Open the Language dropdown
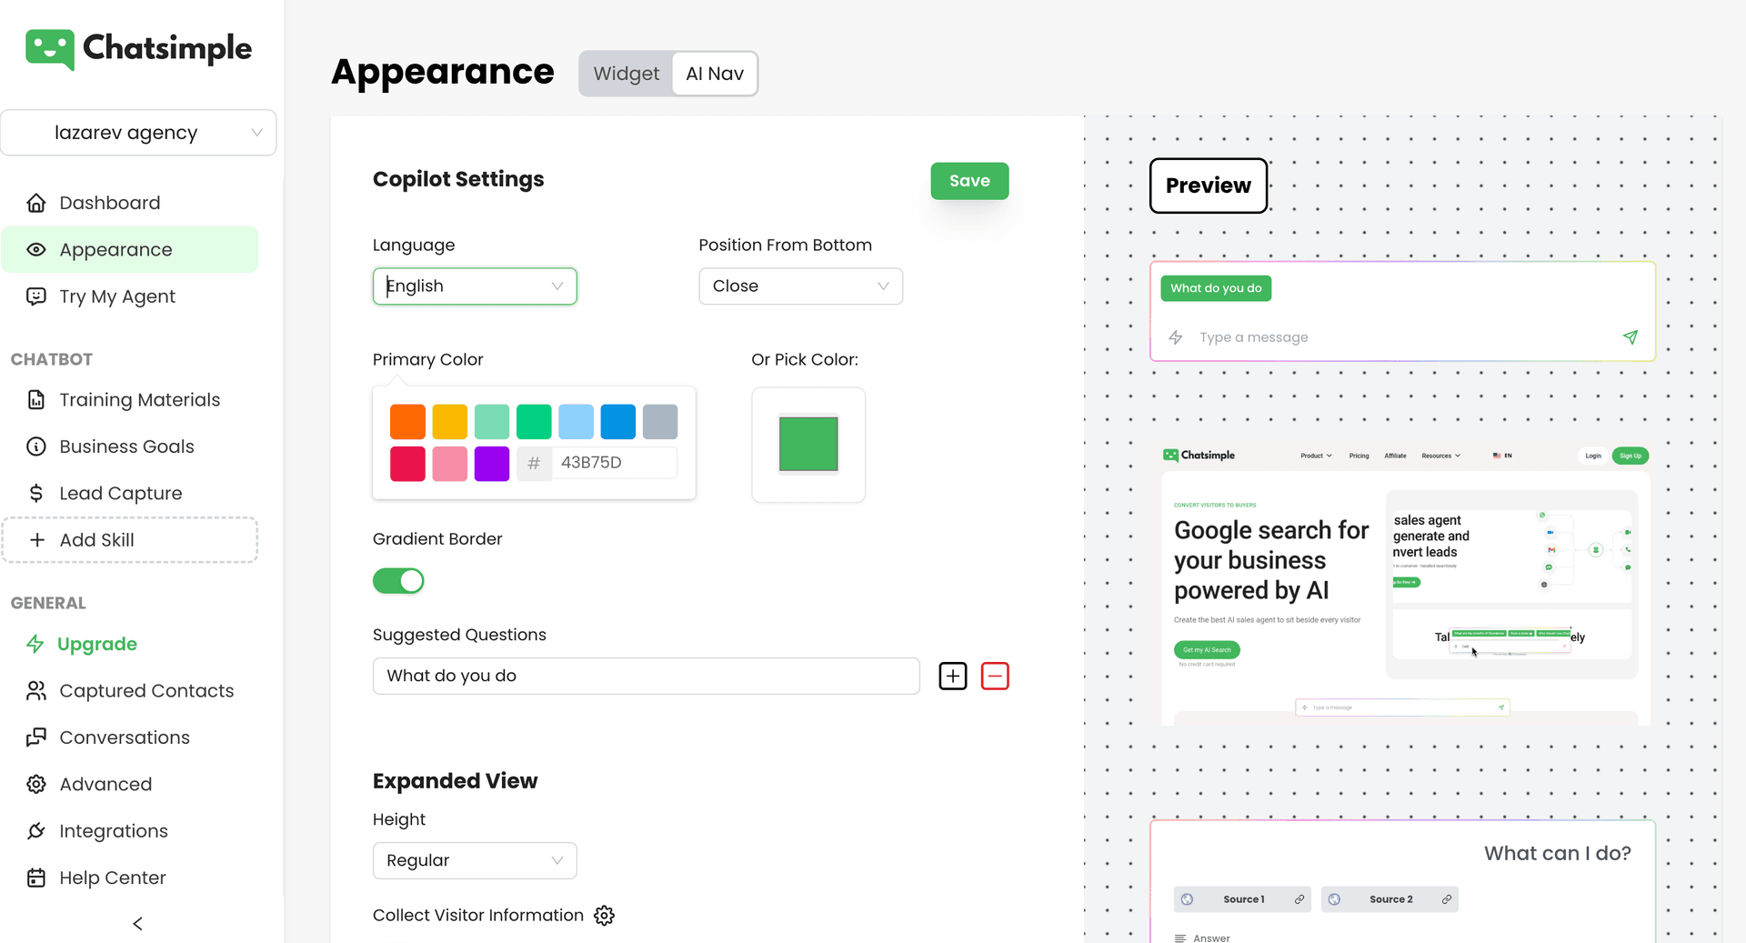 pyautogui.click(x=474, y=286)
